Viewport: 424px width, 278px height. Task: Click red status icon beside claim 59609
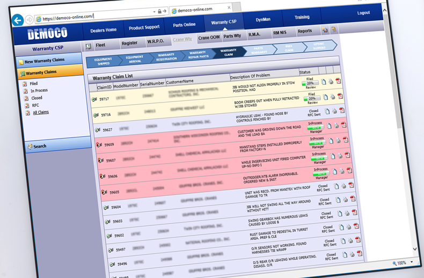point(99,144)
